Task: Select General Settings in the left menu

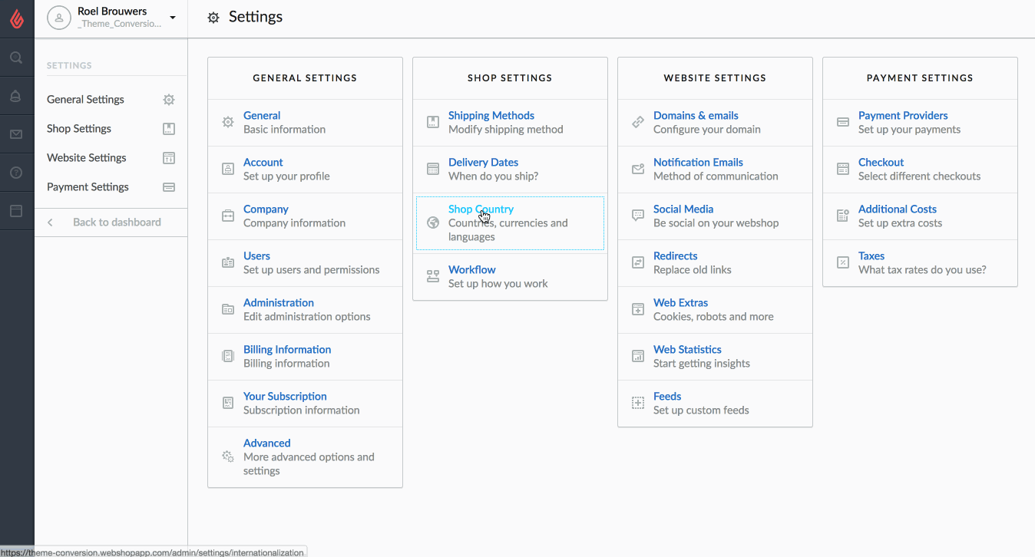Action: (x=85, y=100)
